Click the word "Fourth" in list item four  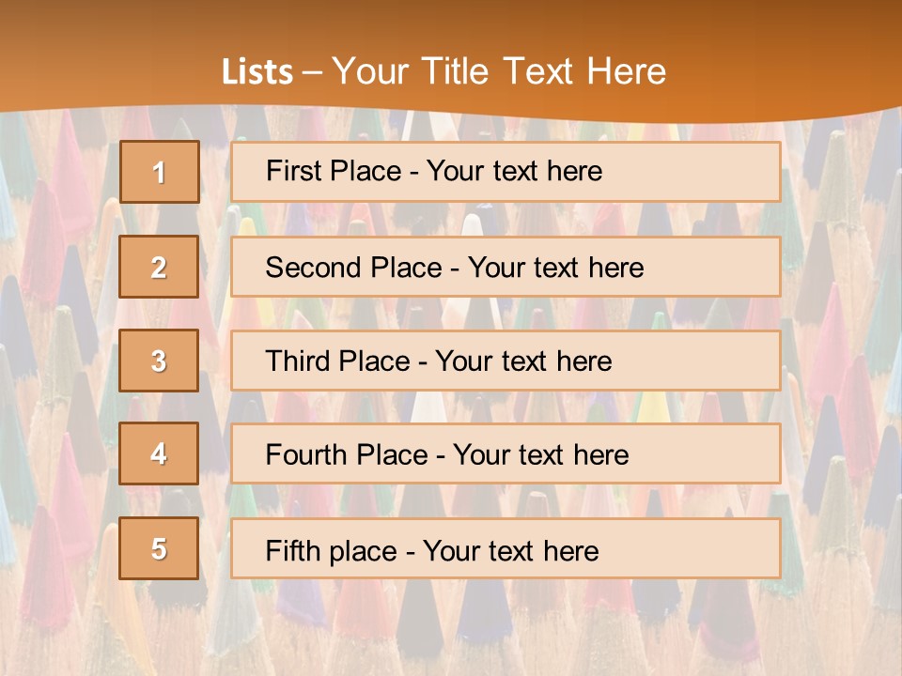[303, 455]
